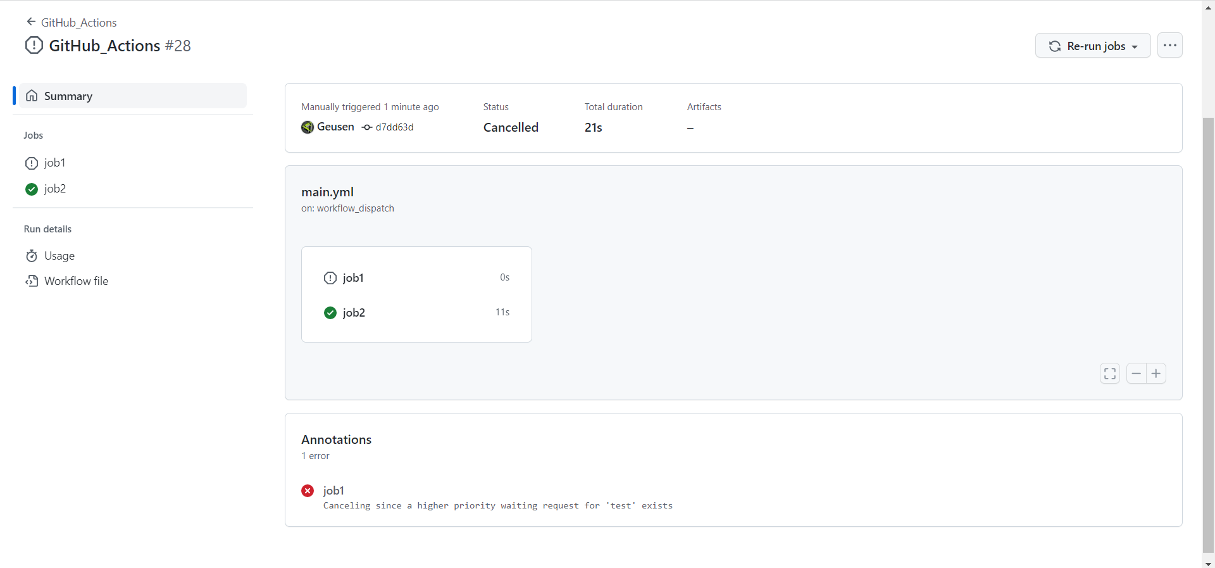
Task: Click the cancelled icon next to sidebar job1
Action: click(x=32, y=163)
